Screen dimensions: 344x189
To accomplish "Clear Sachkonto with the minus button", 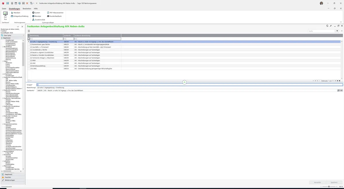I will [341, 90].
